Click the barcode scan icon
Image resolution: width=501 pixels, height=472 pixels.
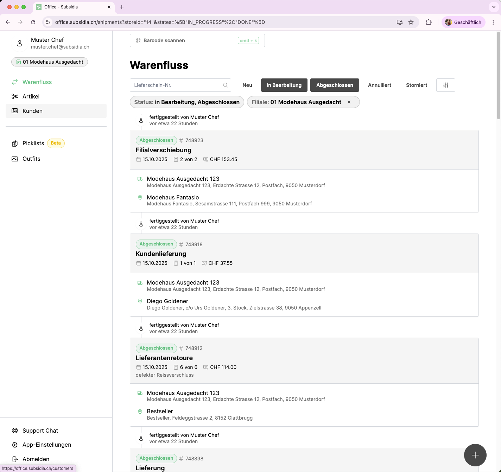coord(138,40)
